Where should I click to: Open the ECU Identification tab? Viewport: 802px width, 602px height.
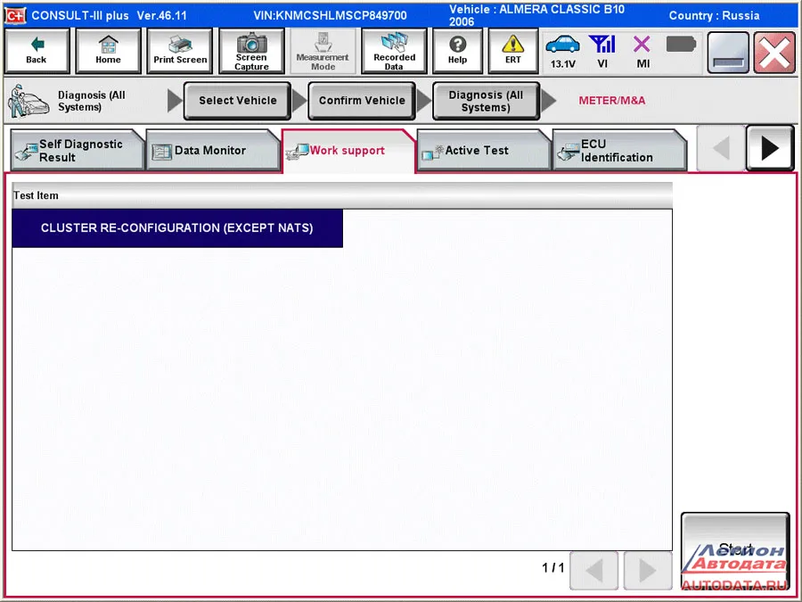pos(619,151)
